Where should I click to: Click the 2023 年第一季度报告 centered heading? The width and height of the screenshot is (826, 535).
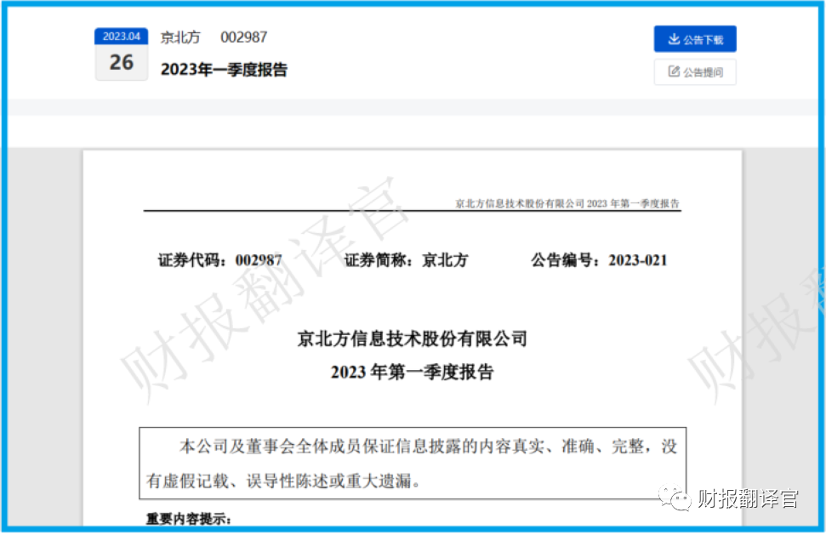[x=413, y=372]
